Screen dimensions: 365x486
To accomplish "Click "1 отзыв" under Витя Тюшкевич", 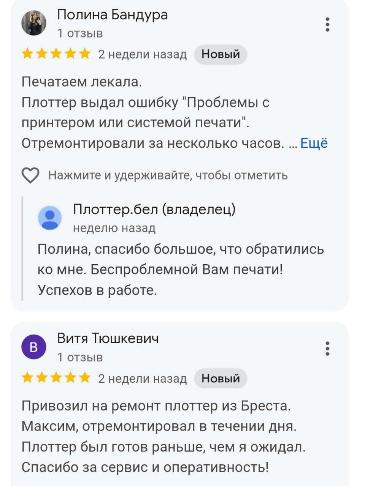I will [x=80, y=357].
